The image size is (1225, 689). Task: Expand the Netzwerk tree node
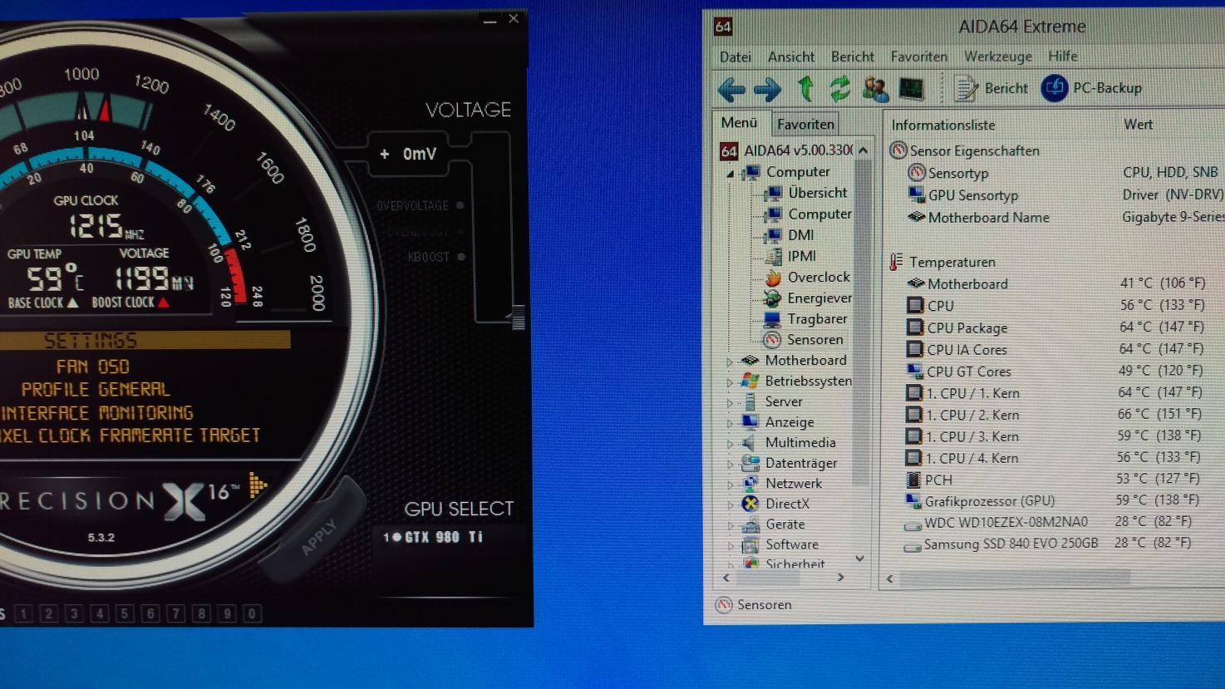(730, 485)
